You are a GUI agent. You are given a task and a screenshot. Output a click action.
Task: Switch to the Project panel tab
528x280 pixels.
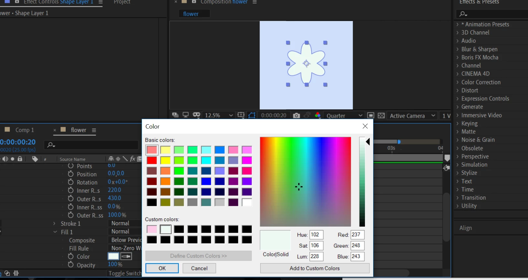tap(122, 2)
